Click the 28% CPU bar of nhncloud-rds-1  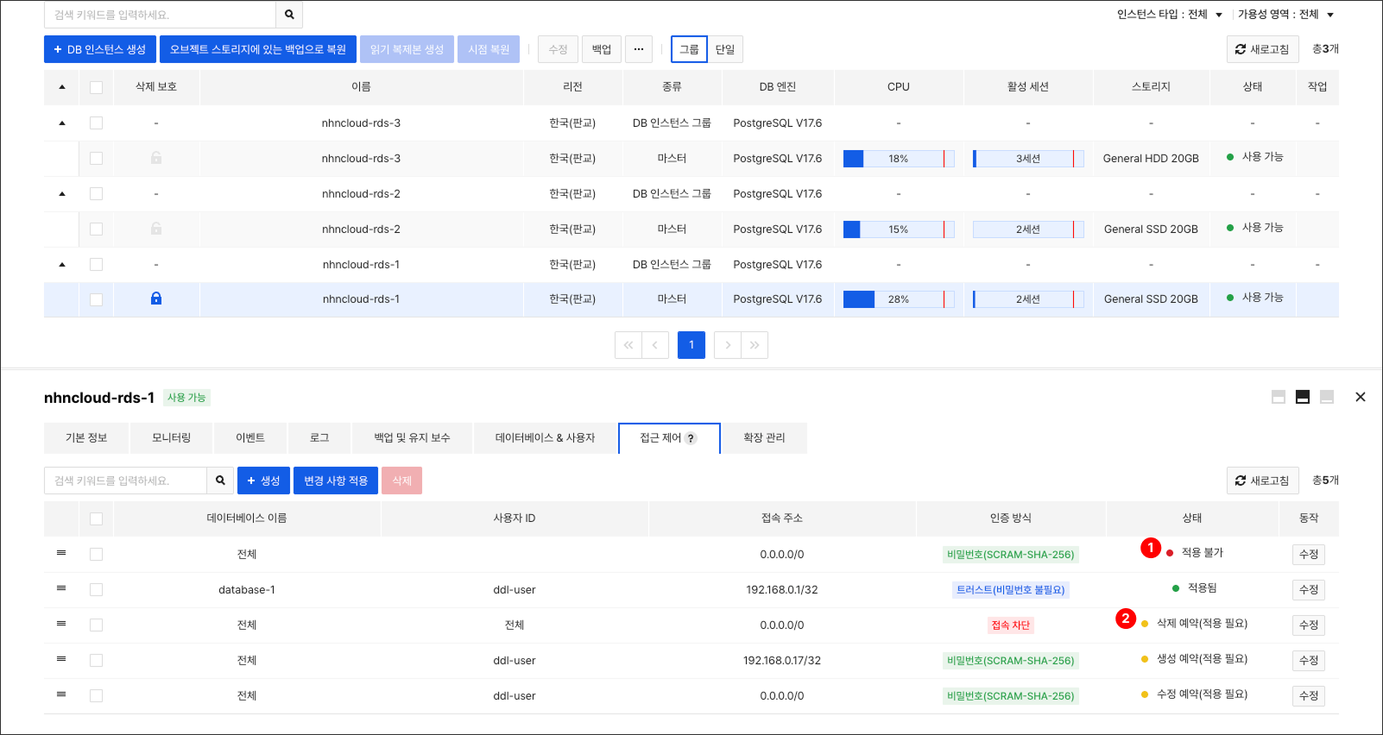click(x=899, y=299)
